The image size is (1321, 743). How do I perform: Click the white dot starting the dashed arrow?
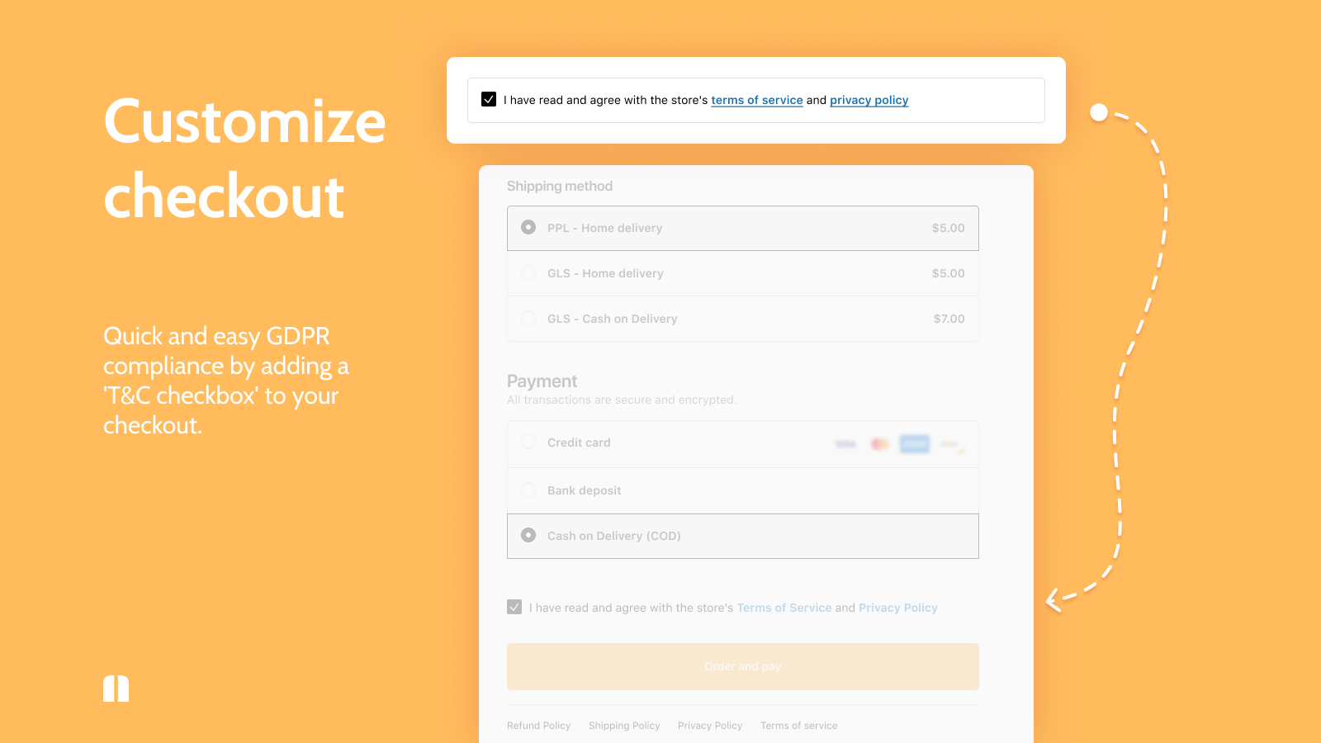[1099, 112]
